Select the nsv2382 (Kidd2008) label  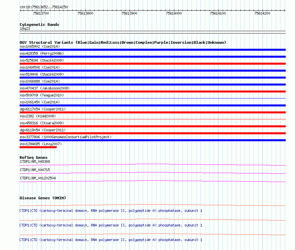click(38, 116)
